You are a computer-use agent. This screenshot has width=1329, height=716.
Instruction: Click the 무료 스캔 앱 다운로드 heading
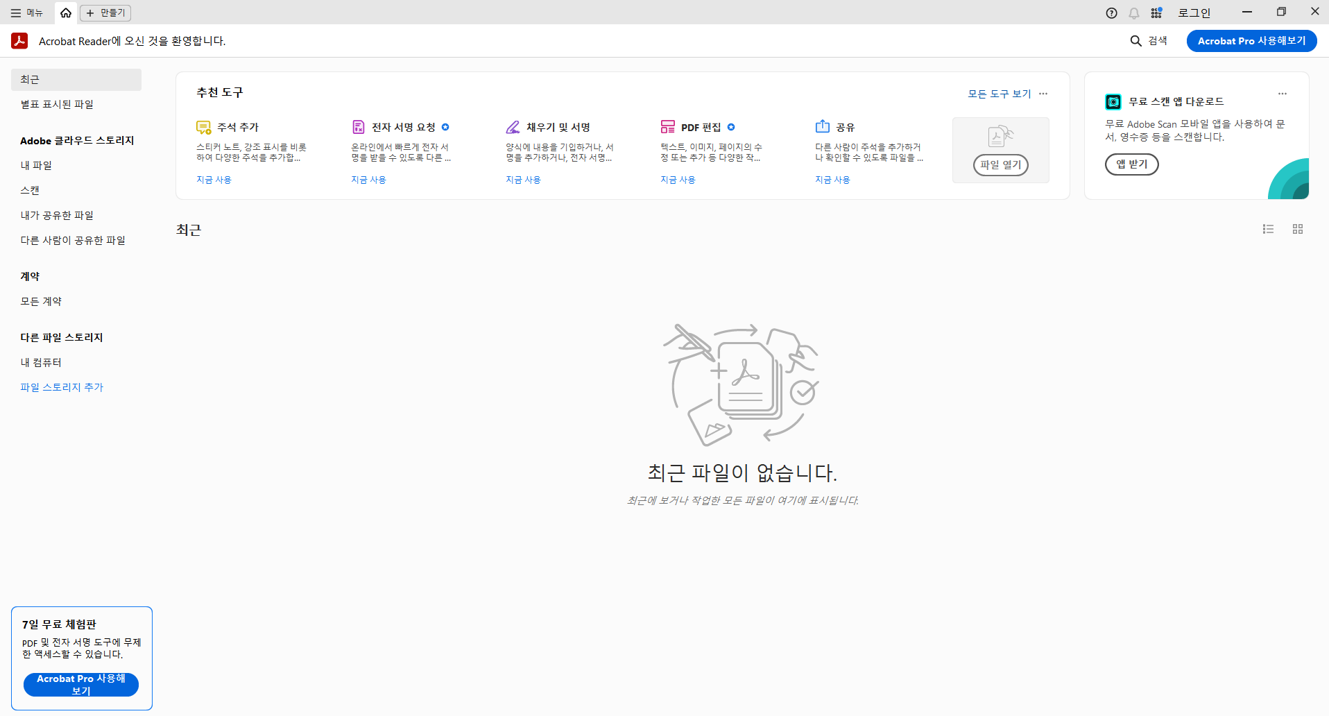1176,102
